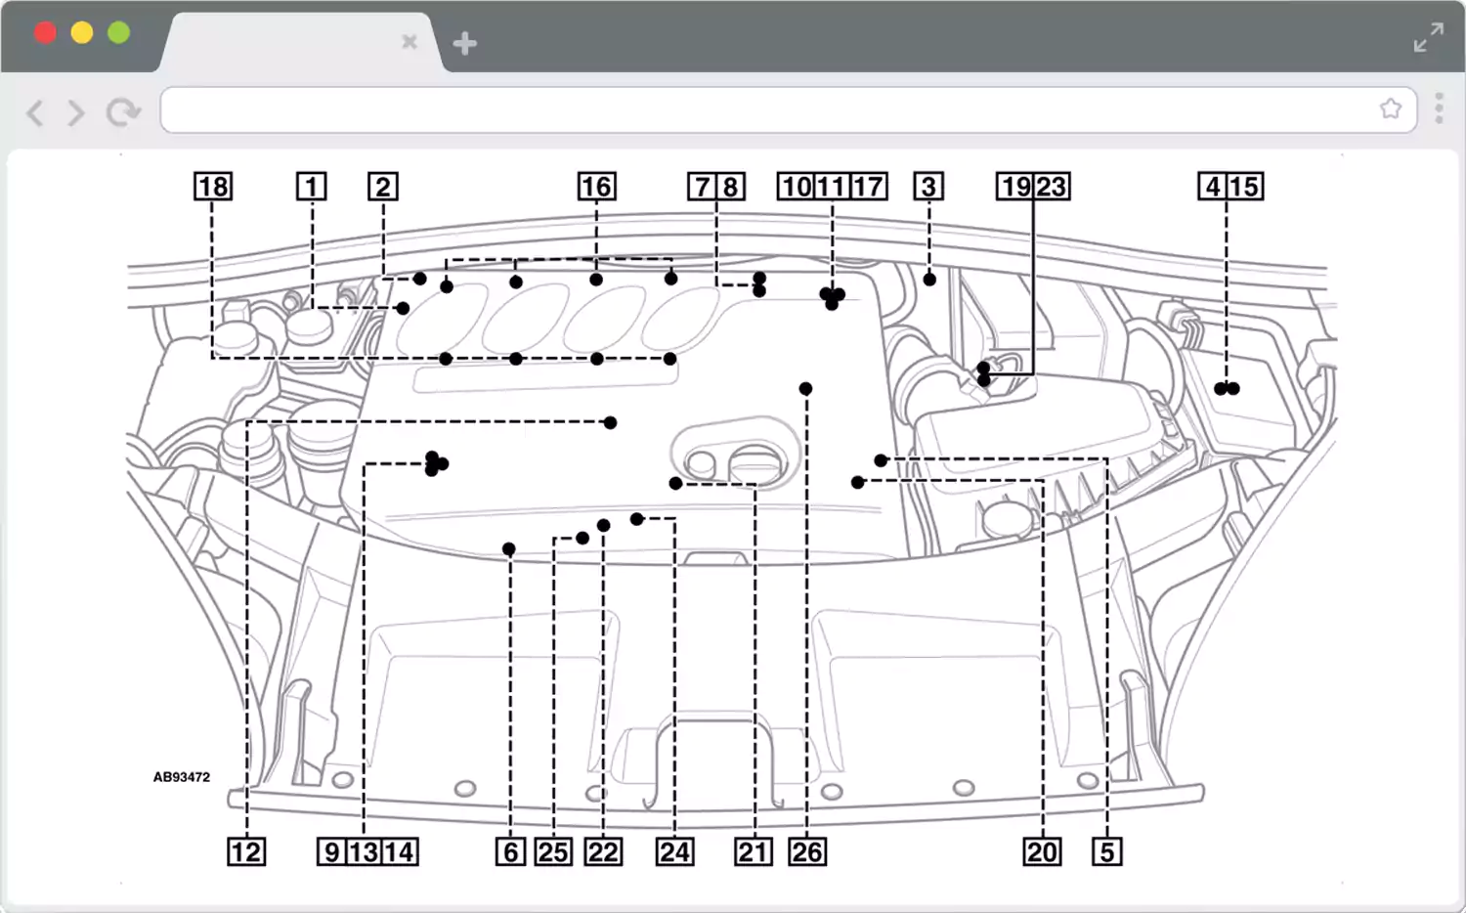
Task: Click callout label 12 at bottom left
Action: pyautogui.click(x=244, y=851)
